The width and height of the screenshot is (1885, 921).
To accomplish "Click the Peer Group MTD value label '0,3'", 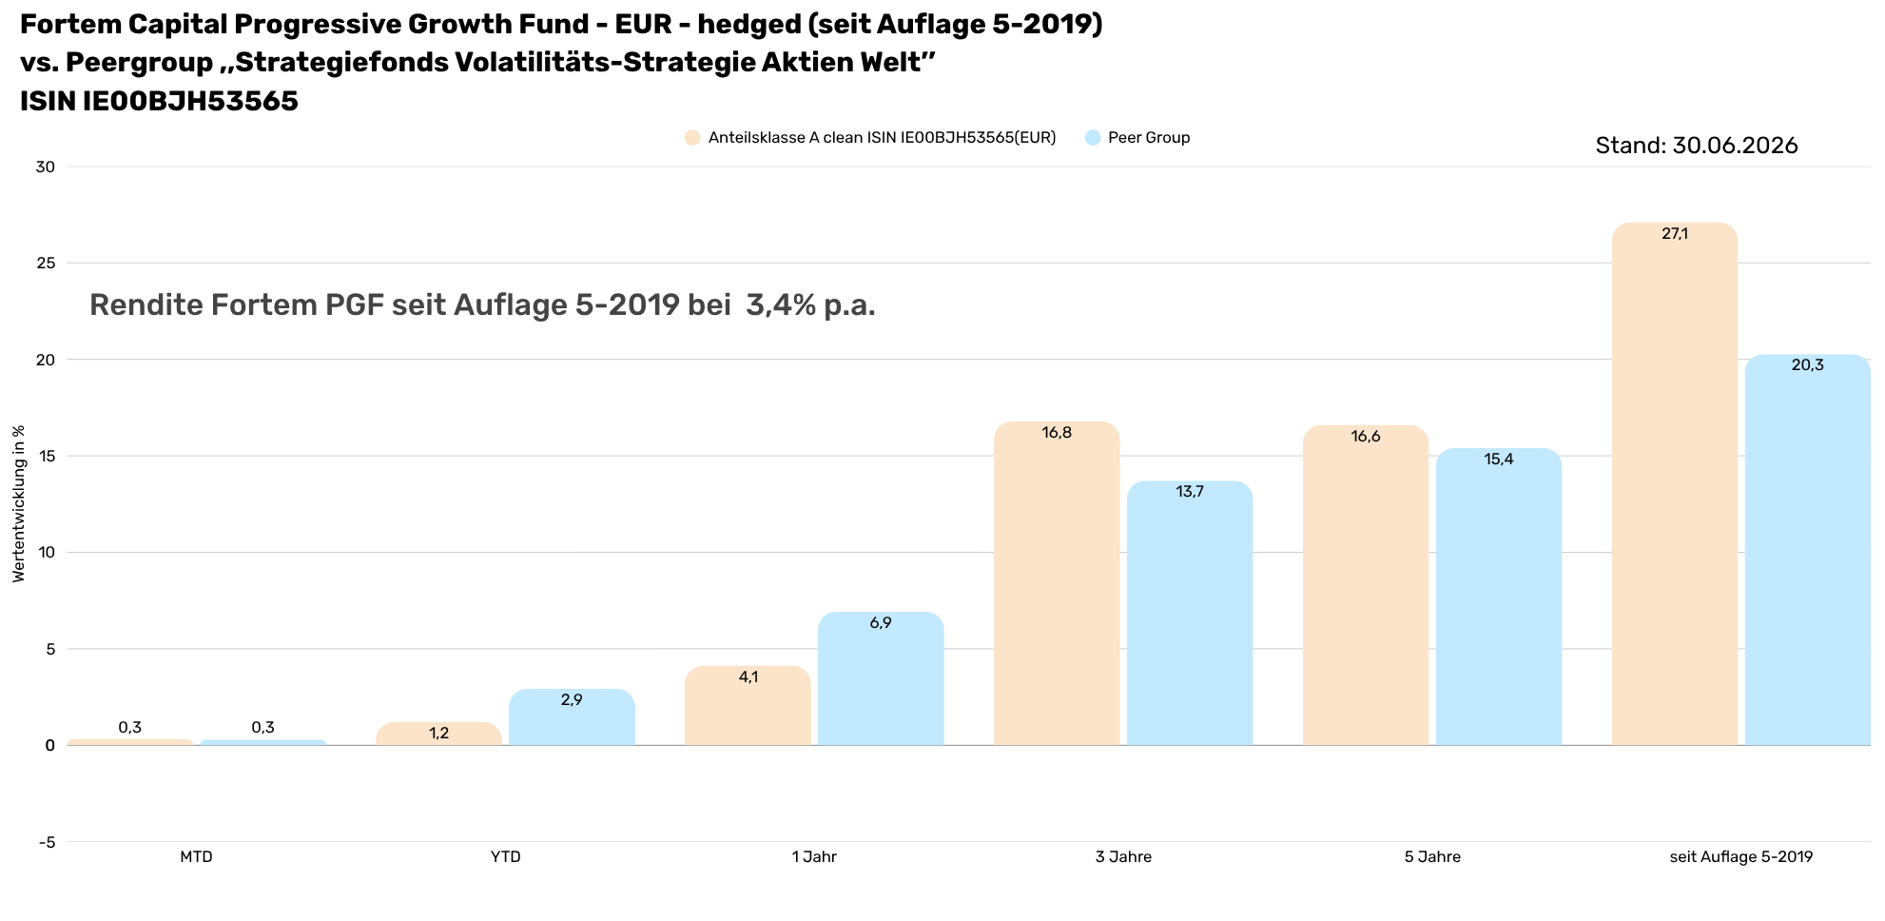I will tap(262, 728).
